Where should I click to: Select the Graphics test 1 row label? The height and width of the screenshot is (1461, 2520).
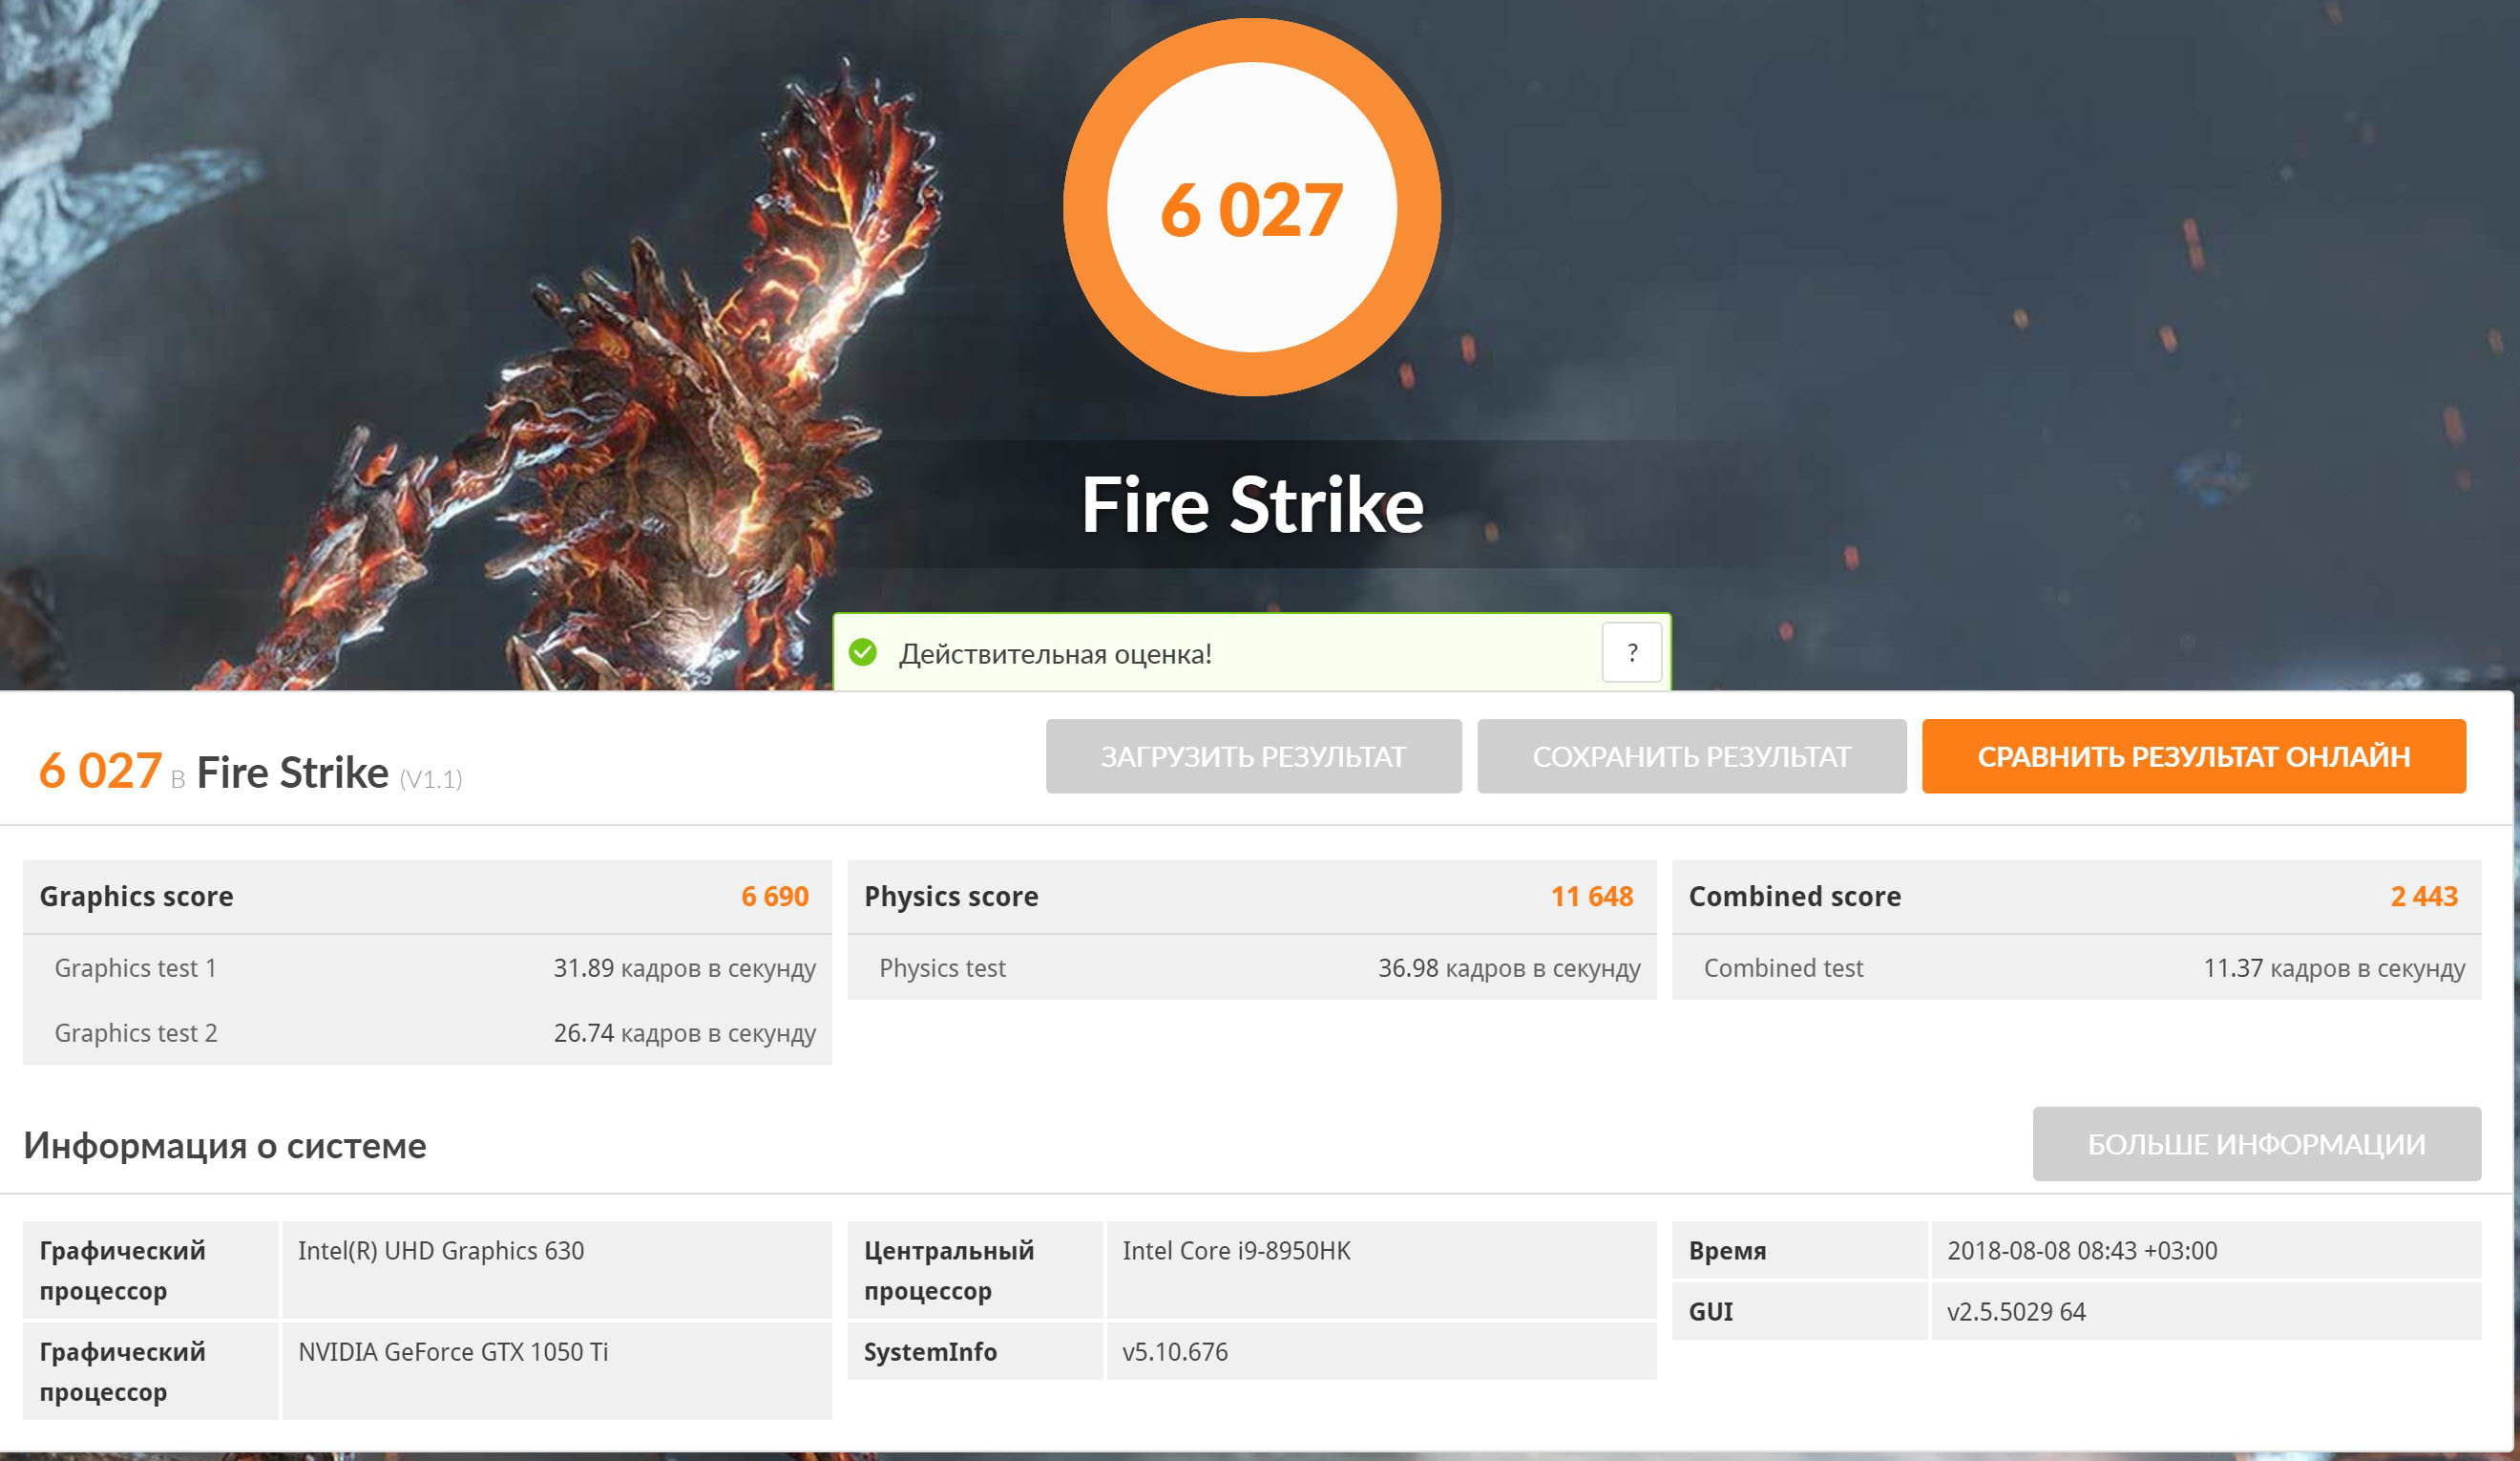135,967
